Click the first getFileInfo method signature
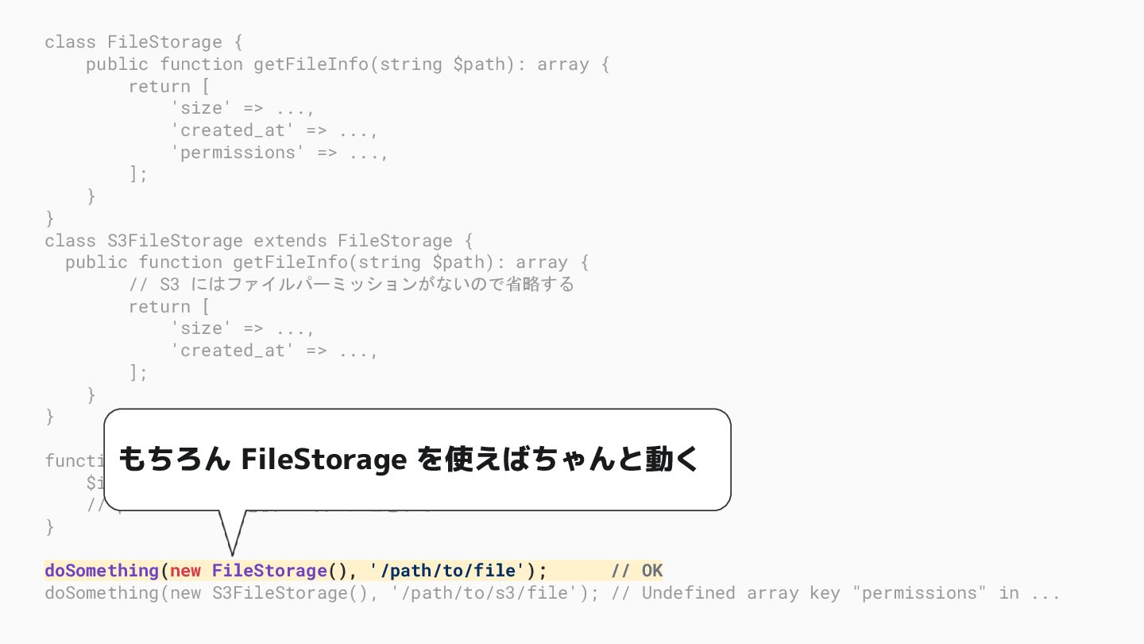This screenshot has height=644, width=1144. (x=348, y=64)
